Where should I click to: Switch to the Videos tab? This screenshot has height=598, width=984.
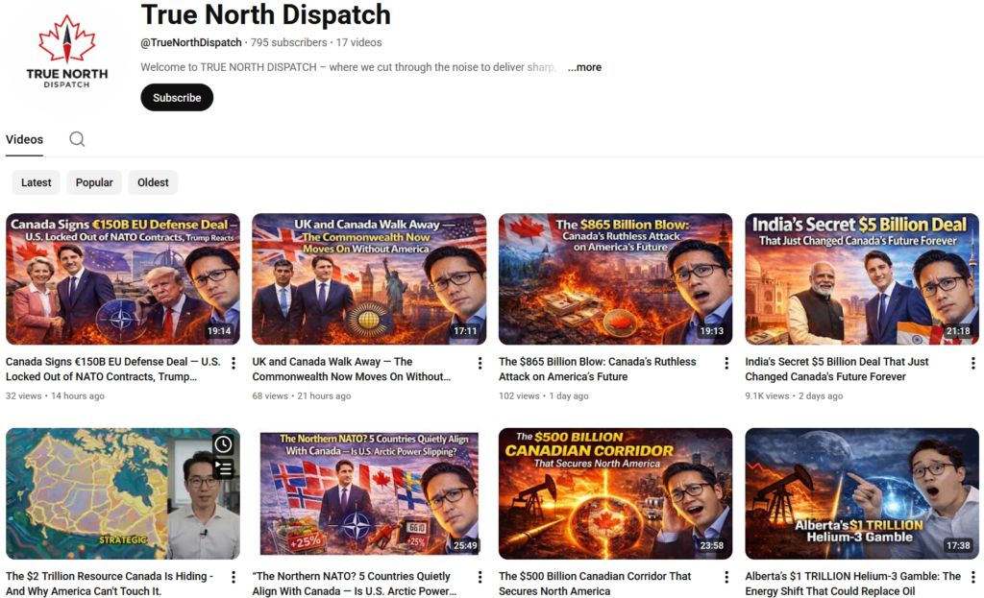[24, 139]
